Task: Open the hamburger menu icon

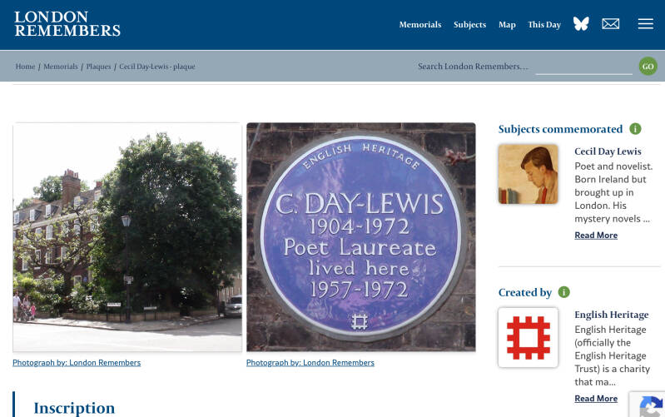Action: pos(646,24)
